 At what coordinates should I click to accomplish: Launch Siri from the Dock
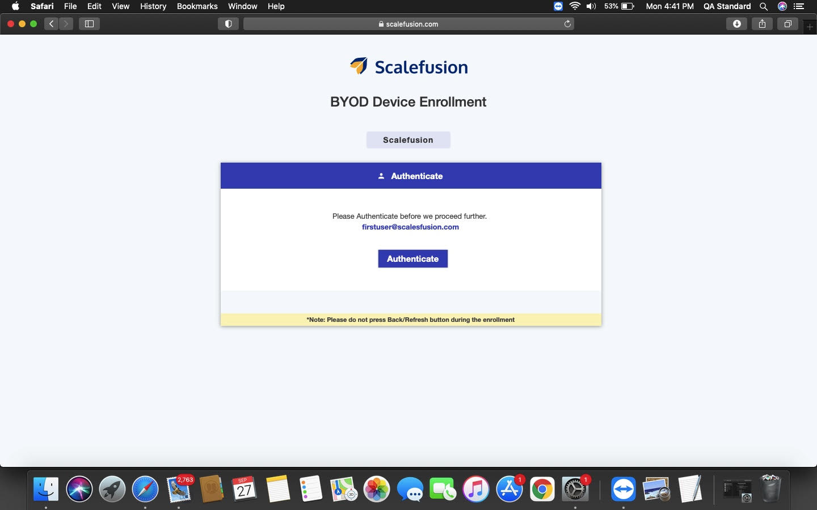79,489
